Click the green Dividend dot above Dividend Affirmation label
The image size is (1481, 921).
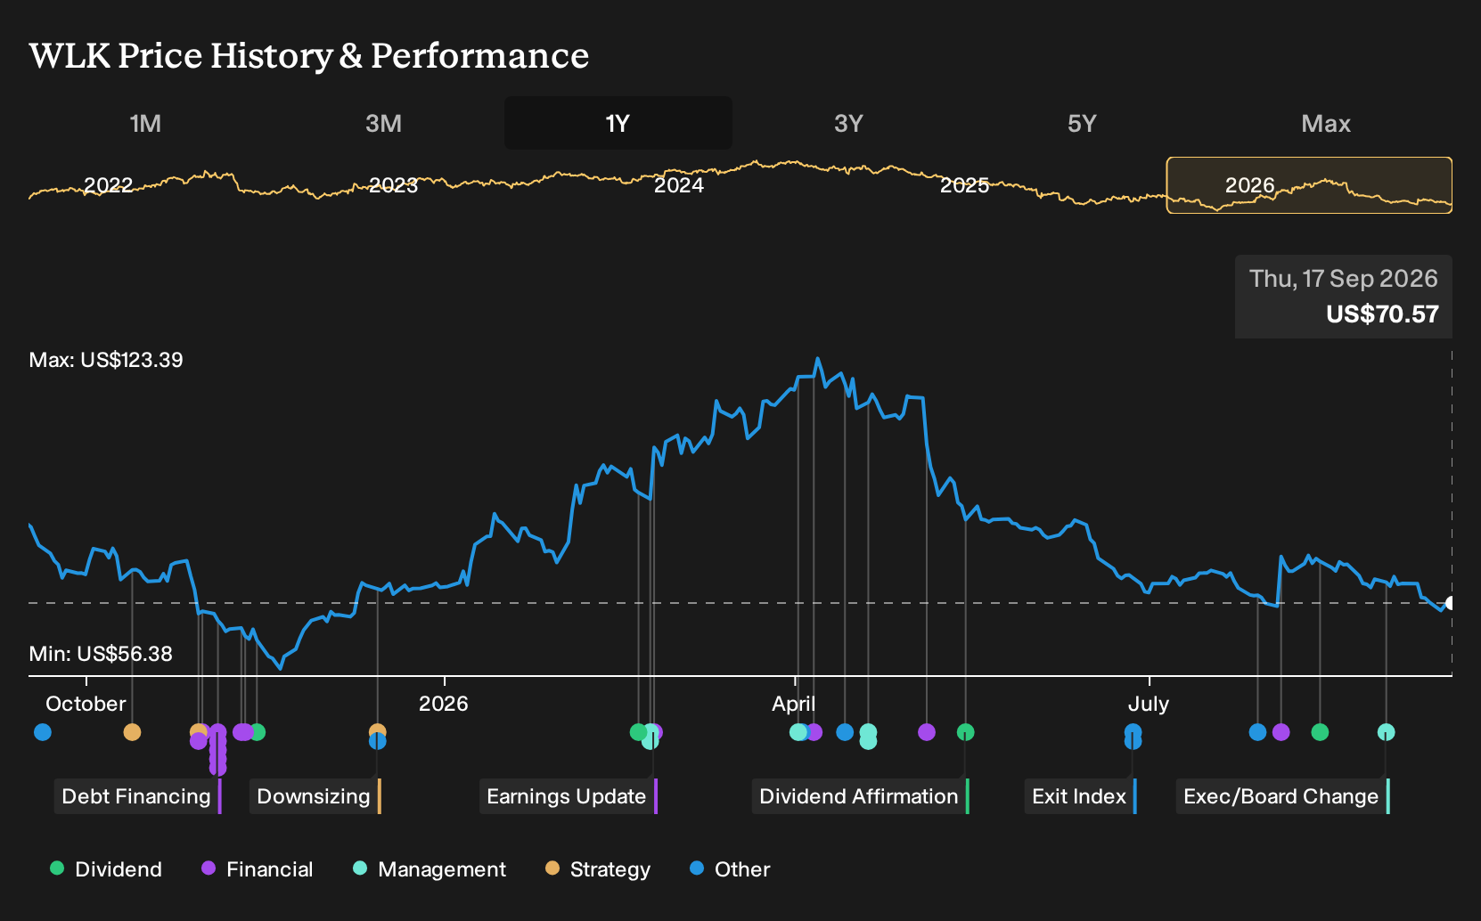point(965,732)
